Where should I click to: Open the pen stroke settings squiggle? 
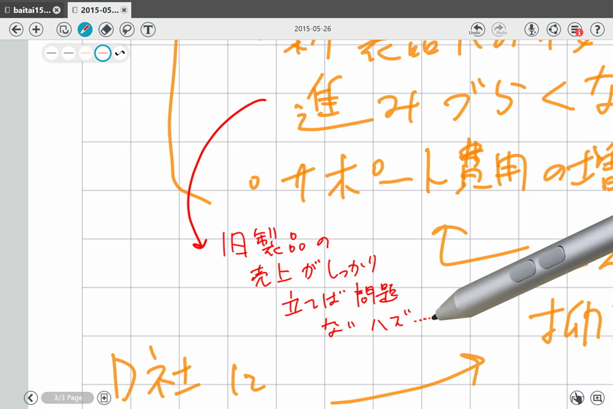[x=120, y=52]
